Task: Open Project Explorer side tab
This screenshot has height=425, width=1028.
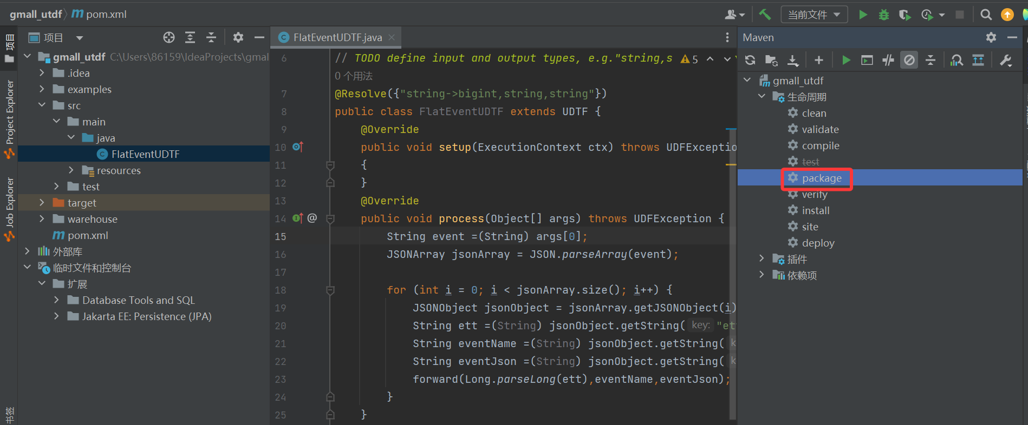Action: (x=9, y=119)
